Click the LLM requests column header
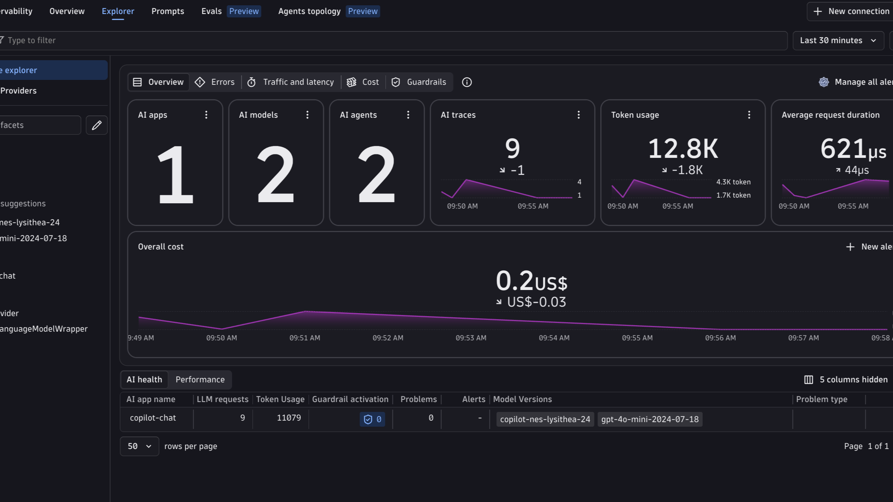893x502 pixels. 223,399
